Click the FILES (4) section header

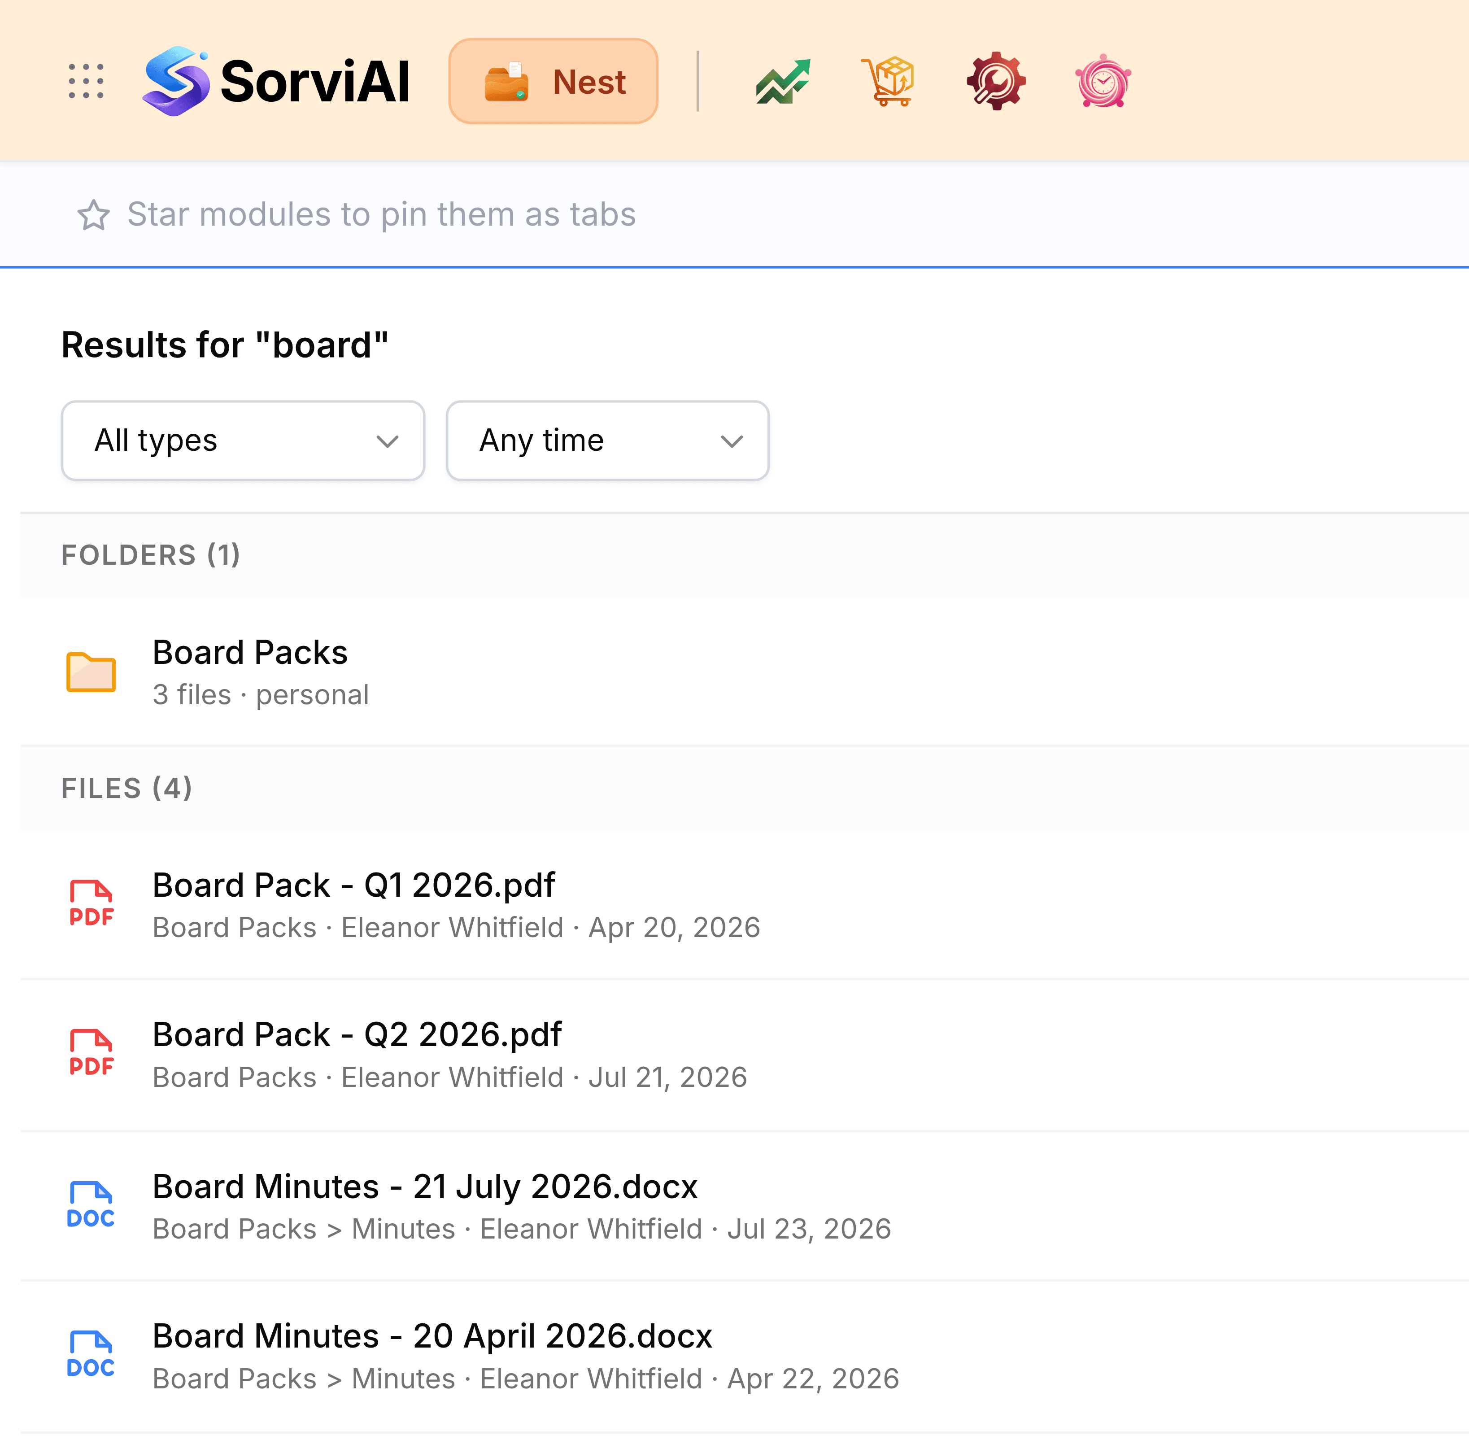(x=126, y=789)
